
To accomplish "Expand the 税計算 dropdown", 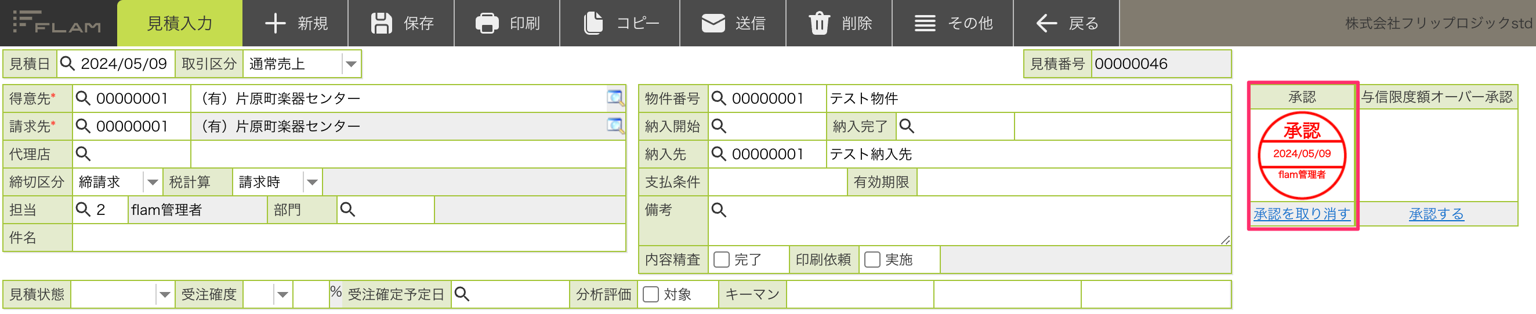I will [312, 182].
